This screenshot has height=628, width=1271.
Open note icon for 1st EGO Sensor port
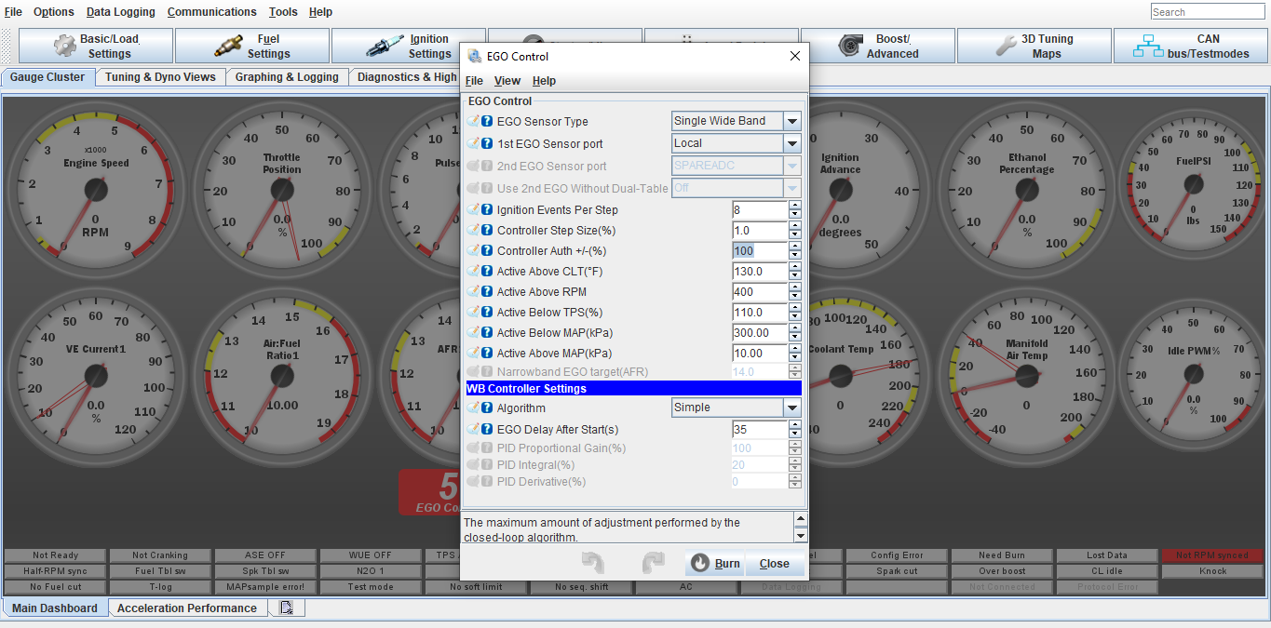pos(473,143)
